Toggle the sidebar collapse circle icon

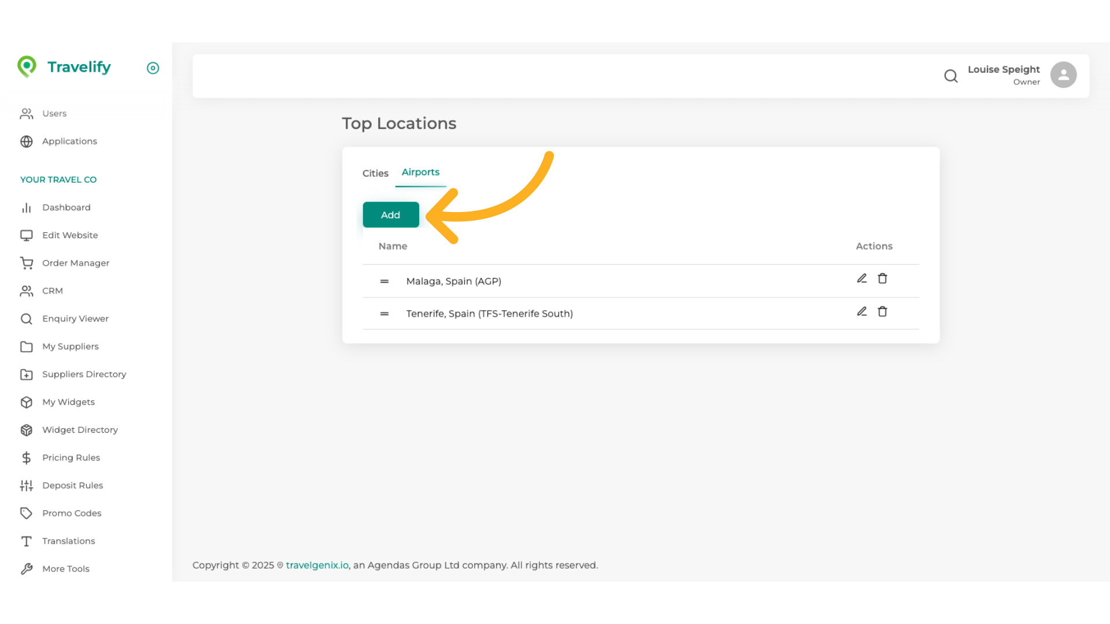click(x=153, y=68)
